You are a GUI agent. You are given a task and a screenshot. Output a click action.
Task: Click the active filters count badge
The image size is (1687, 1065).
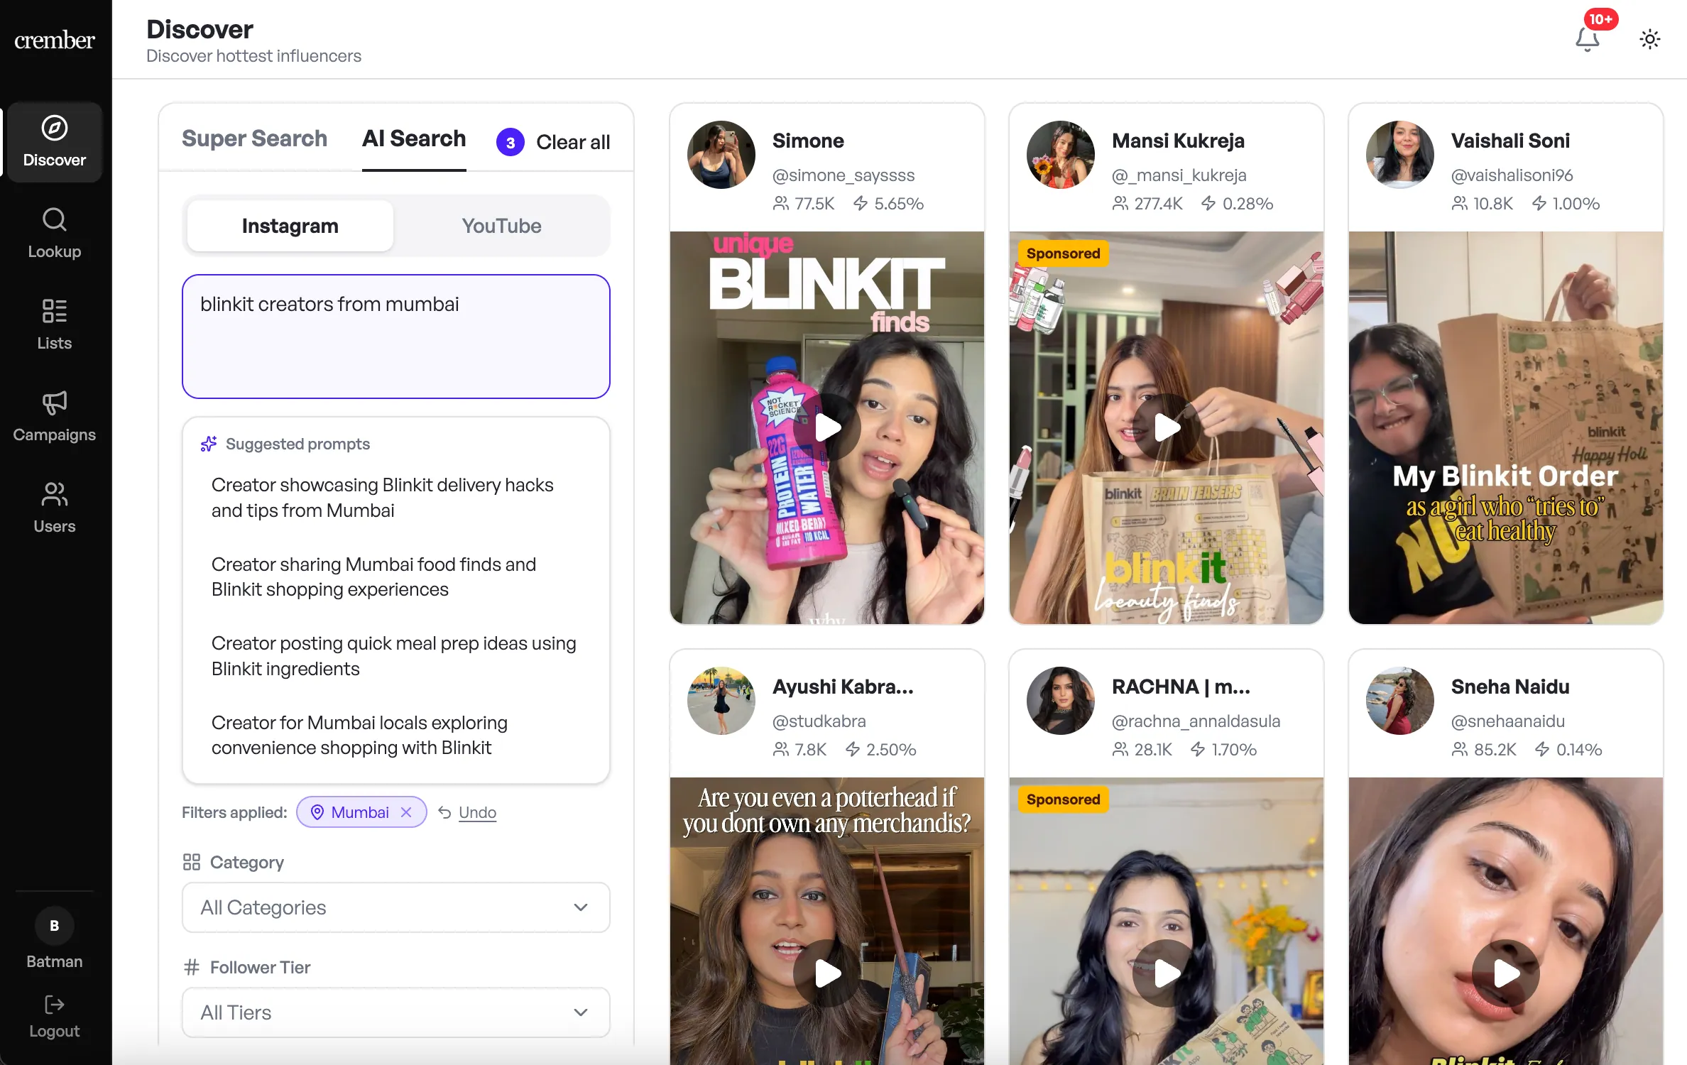(511, 142)
